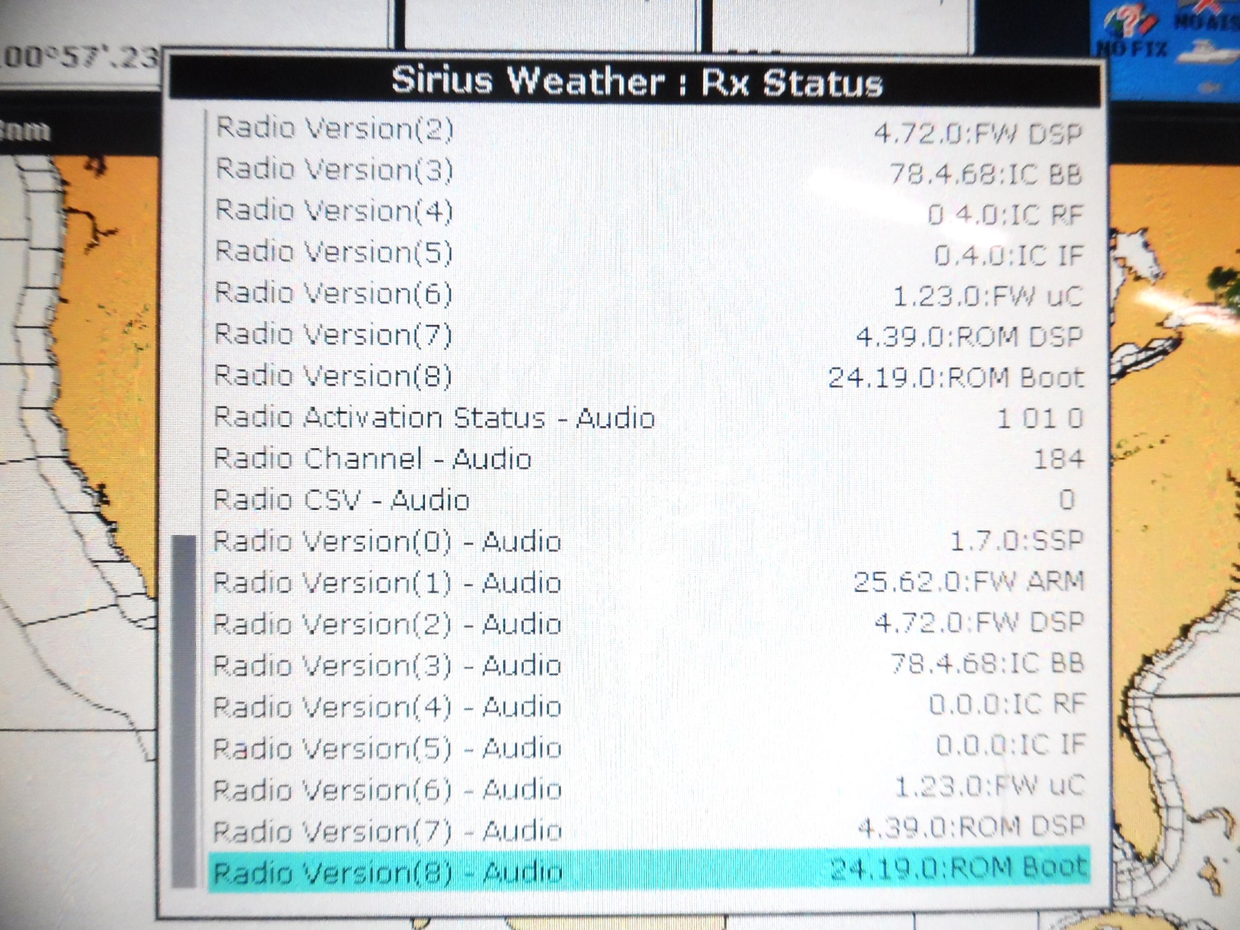Select the Radio Version(7) row

tap(649, 336)
